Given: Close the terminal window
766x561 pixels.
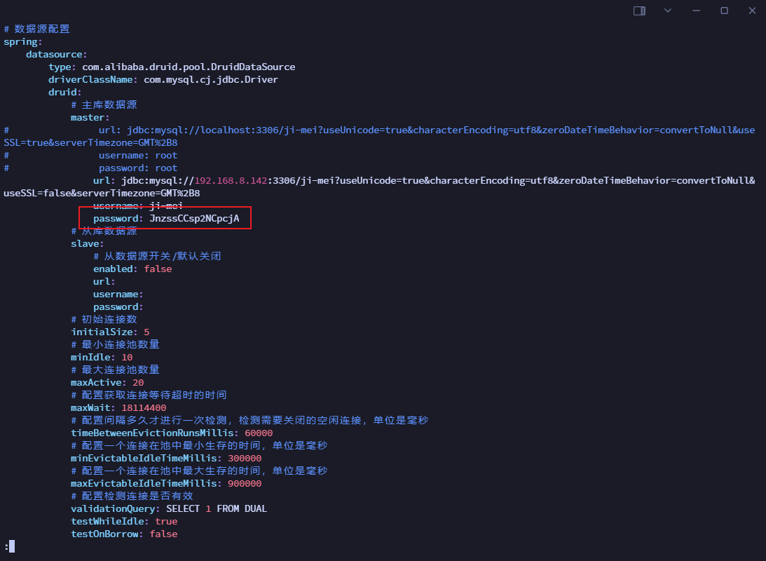Looking at the screenshot, I should [x=751, y=11].
